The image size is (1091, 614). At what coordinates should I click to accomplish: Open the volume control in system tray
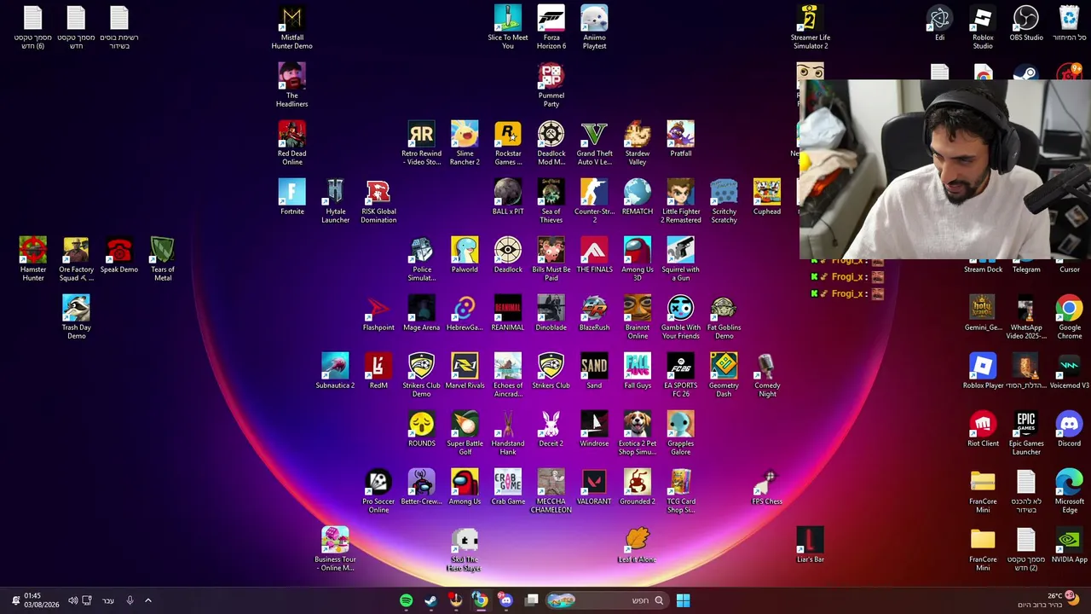click(x=72, y=600)
